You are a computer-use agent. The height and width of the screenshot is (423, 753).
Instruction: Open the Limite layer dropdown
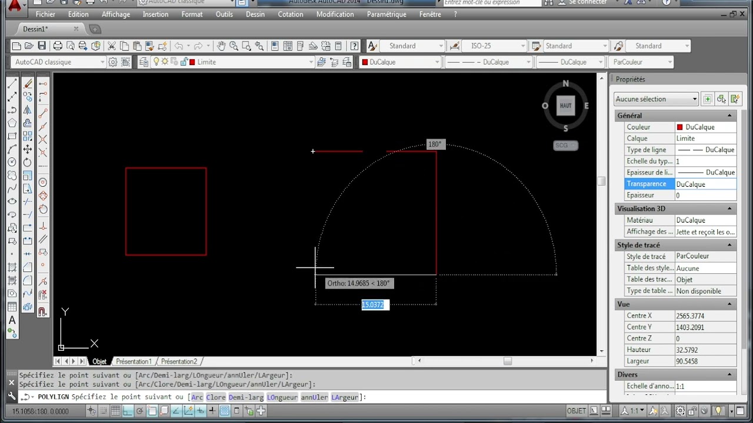[311, 62]
